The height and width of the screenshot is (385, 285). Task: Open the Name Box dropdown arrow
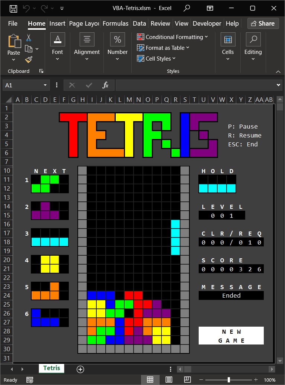point(45,85)
